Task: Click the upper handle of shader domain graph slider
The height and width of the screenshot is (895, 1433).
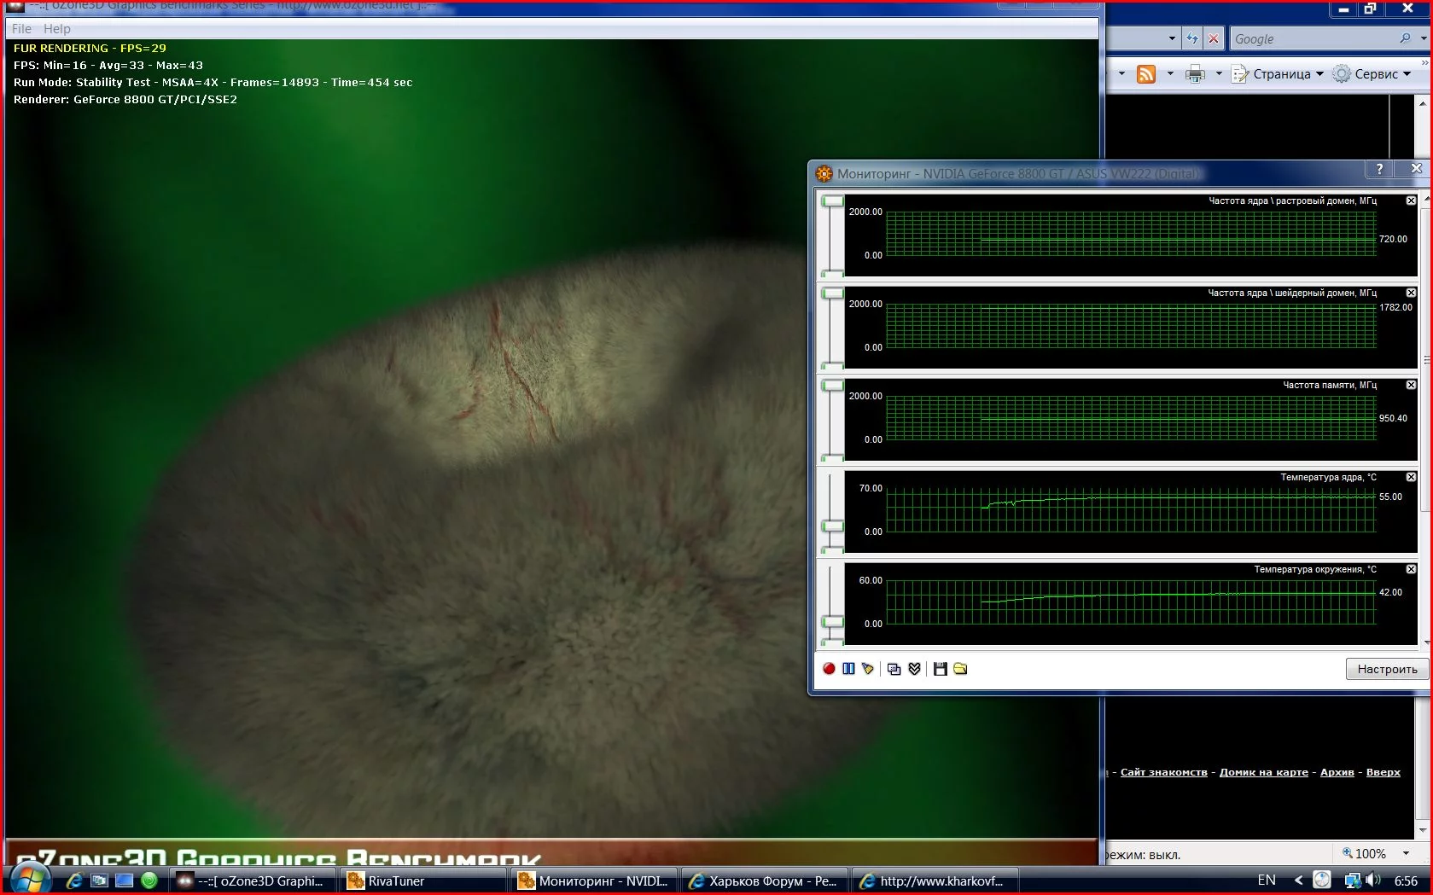Action: (x=832, y=293)
